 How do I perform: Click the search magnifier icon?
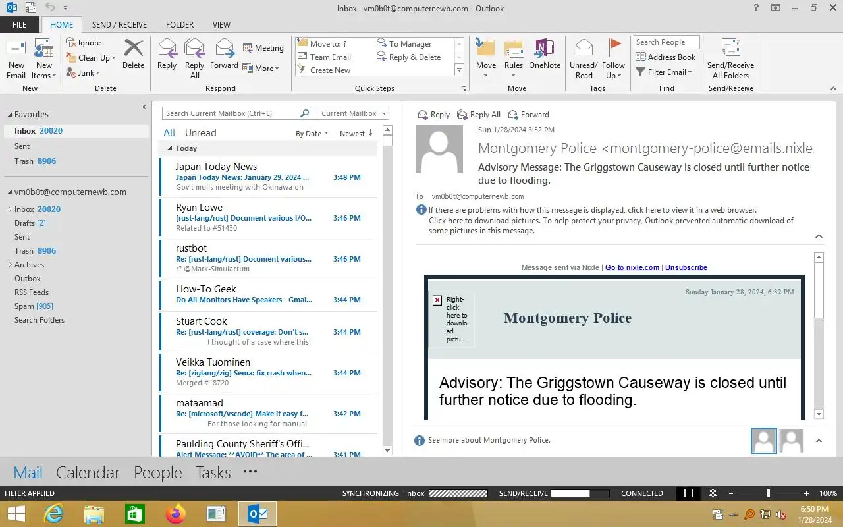(304, 113)
